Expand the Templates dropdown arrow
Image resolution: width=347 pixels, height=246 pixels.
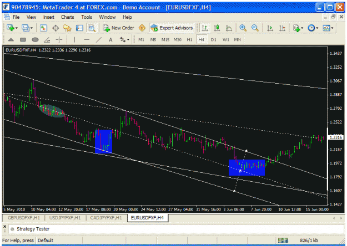(x=332, y=28)
